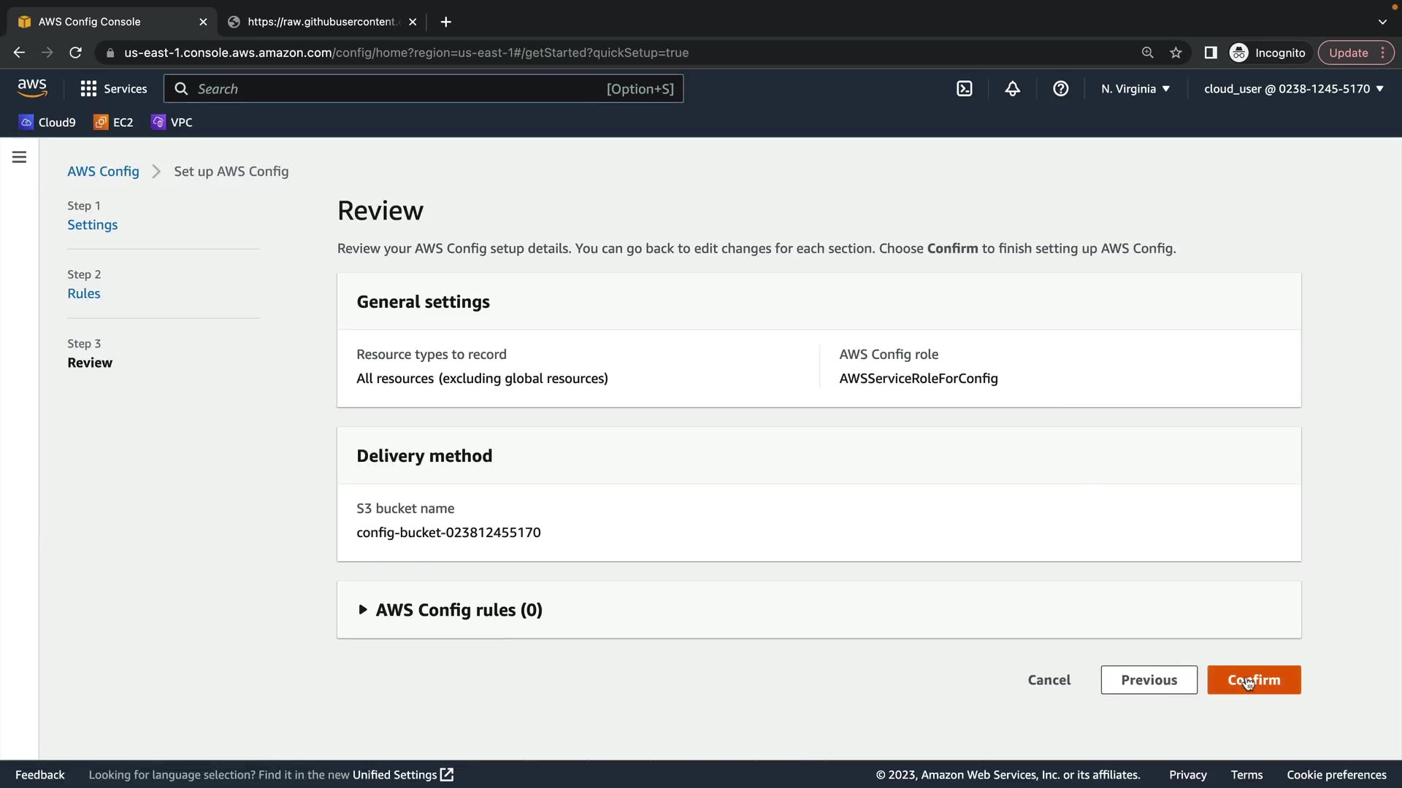Open the Cloud9 shortcut in favorites bar

[x=47, y=122]
